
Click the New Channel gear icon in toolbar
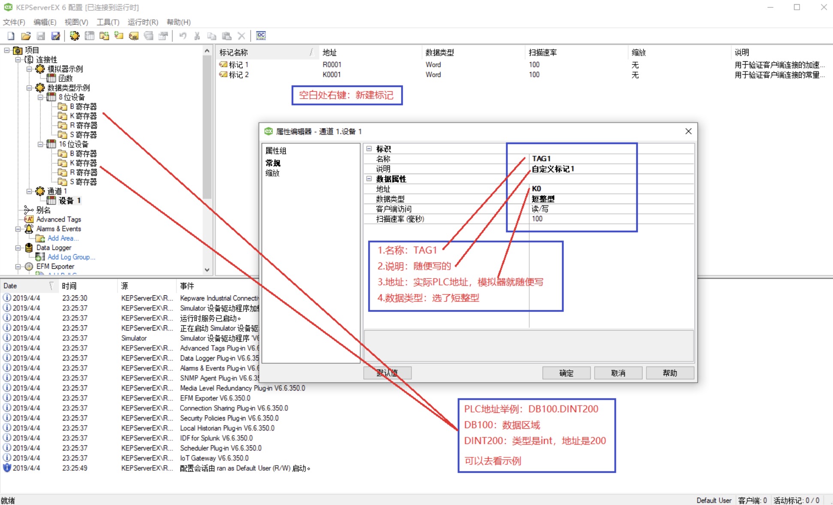click(75, 36)
